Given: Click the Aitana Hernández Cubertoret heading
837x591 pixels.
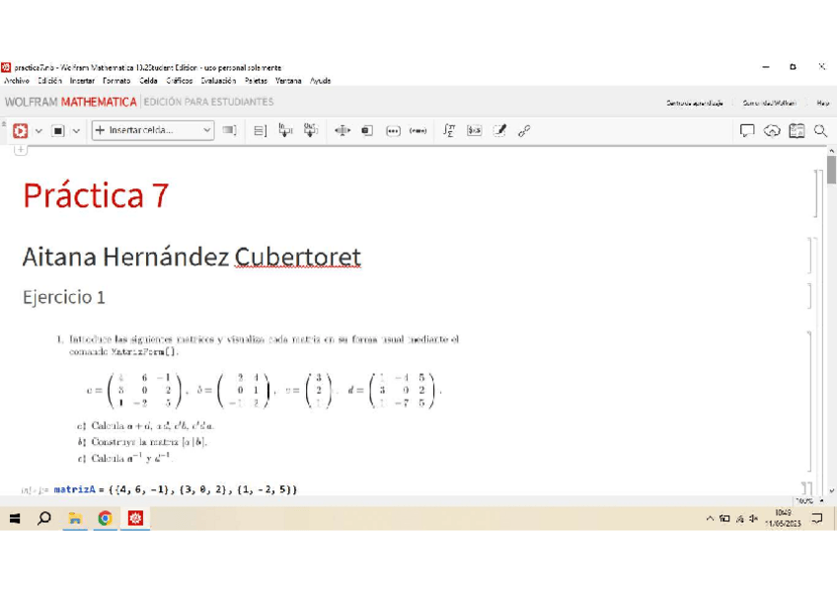Looking at the screenshot, I should point(191,257).
